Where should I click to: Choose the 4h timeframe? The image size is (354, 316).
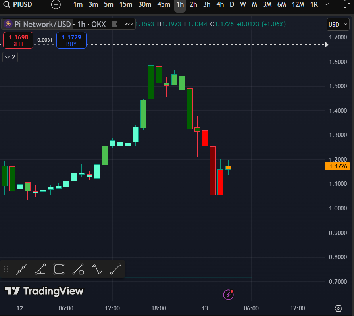point(220,4)
